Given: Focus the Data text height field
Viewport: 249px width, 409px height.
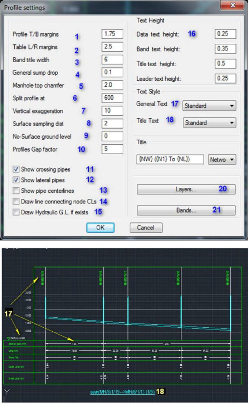Looking at the screenshot, I should [x=225, y=34].
